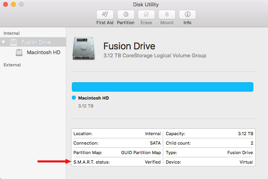This screenshot has height=179, width=268.
Task: Open the Partition tool
Action: pos(126,15)
